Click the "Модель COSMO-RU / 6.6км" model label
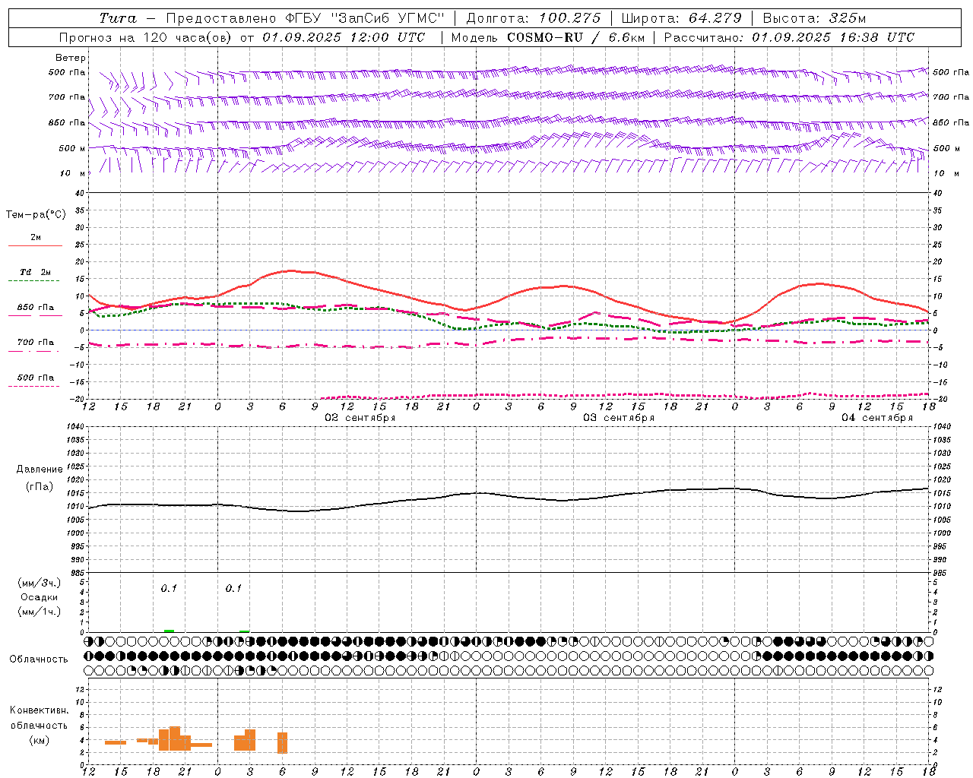This screenshot has height=778, width=973. [x=547, y=37]
